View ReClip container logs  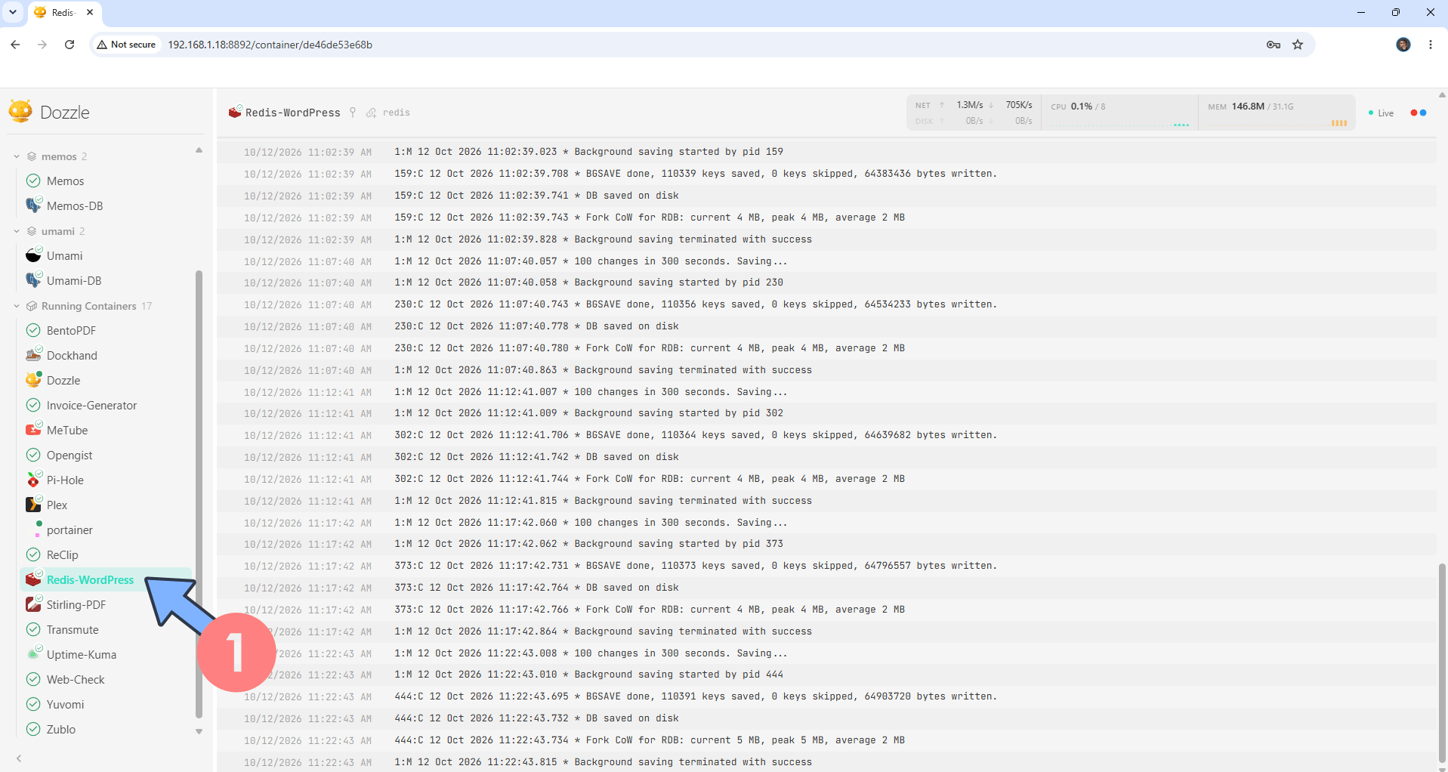(62, 555)
